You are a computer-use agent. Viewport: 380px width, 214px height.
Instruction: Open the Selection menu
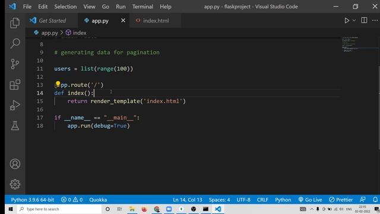click(x=65, y=7)
